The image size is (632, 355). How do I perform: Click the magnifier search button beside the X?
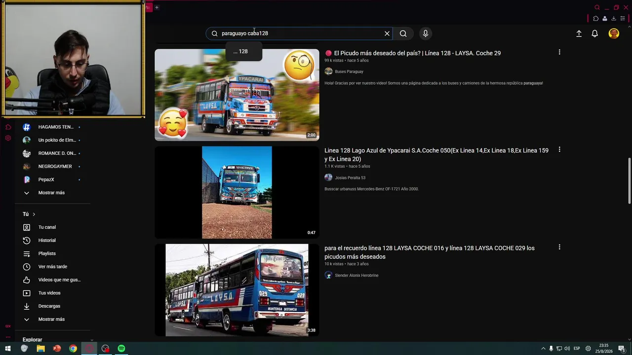tap(403, 34)
